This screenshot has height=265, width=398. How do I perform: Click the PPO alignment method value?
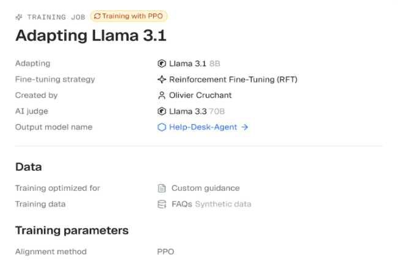click(165, 252)
